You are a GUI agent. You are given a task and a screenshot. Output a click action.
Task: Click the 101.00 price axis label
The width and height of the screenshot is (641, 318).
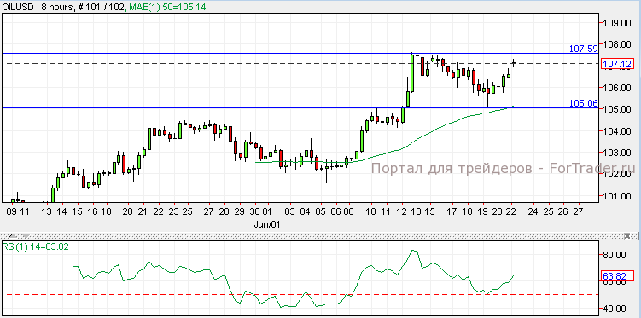pos(617,196)
